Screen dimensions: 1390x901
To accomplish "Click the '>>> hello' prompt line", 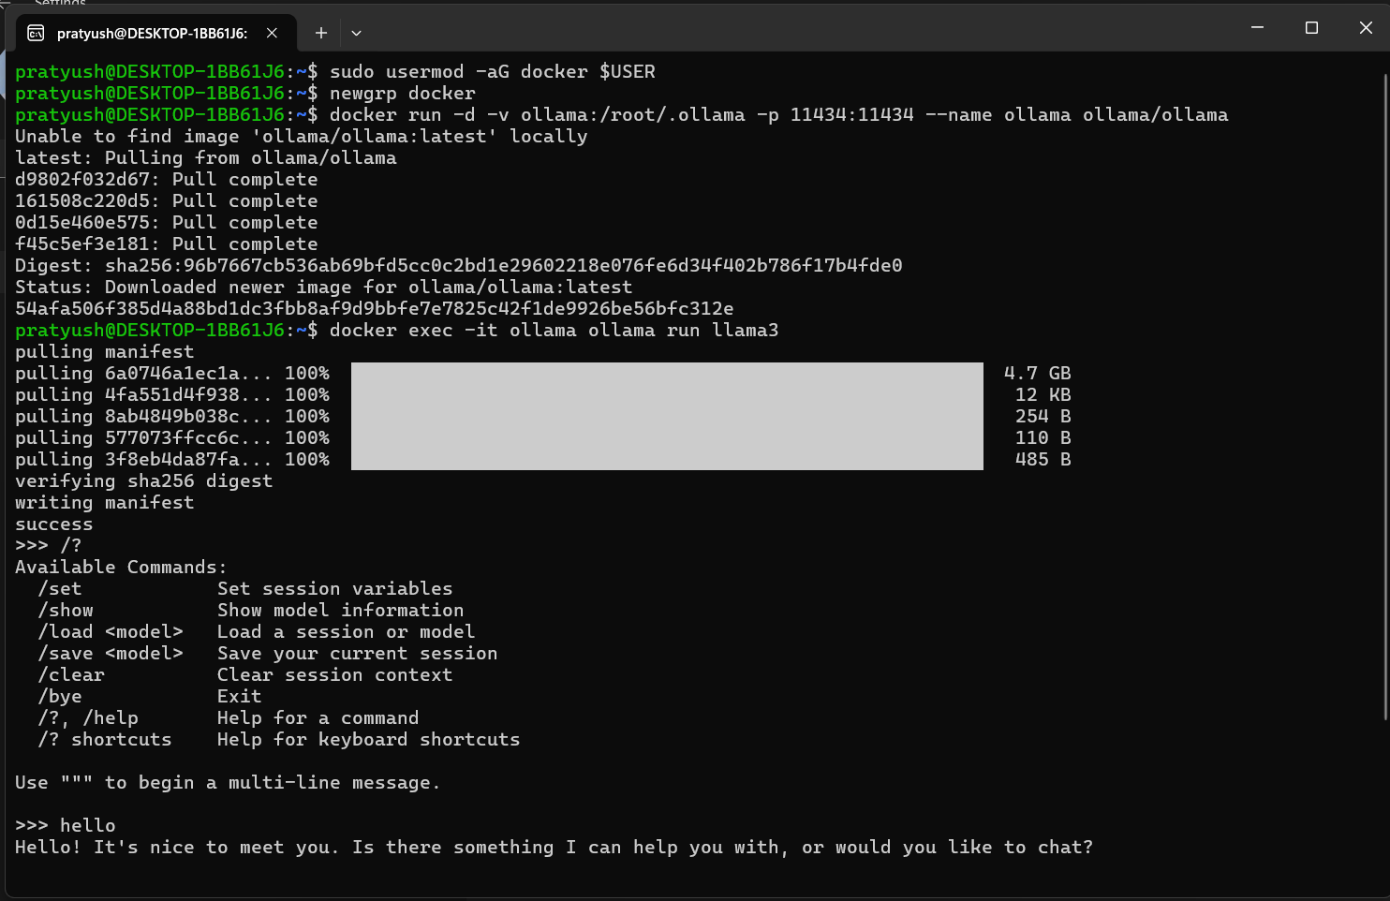I will [x=66, y=826].
